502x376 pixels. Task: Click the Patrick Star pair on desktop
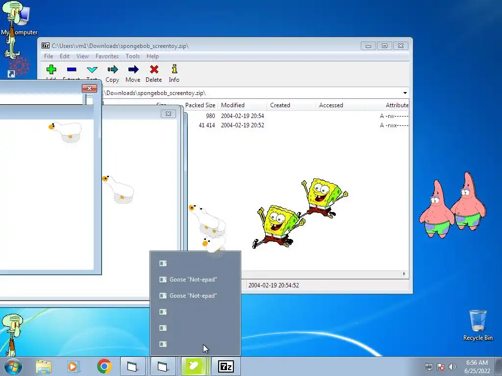coord(452,205)
